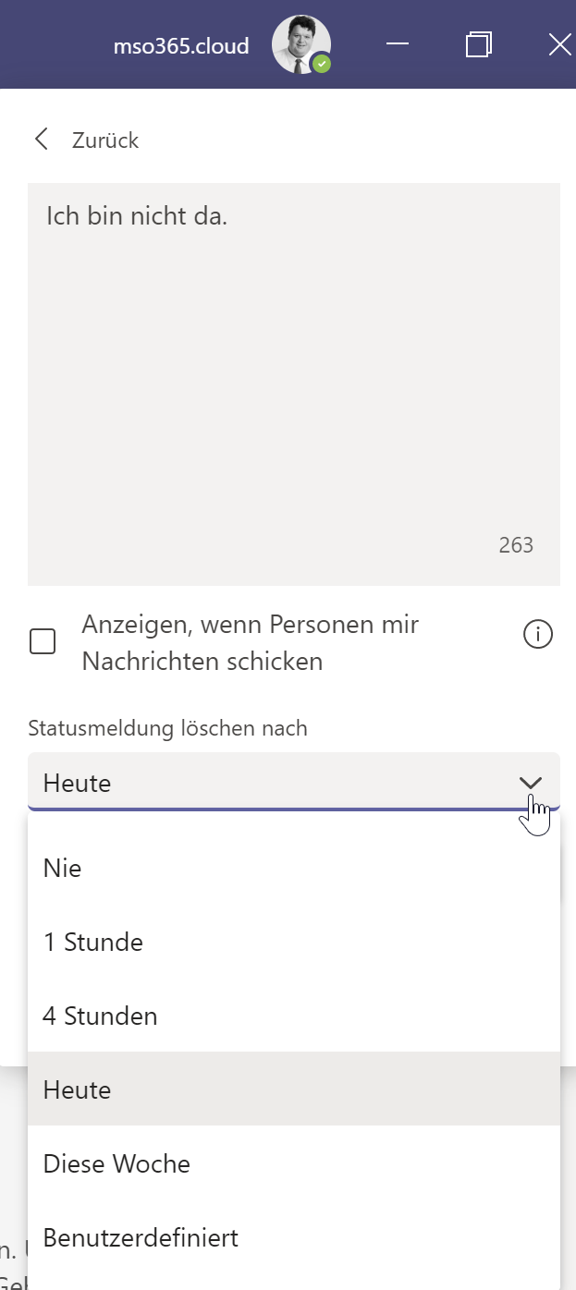576x1290 pixels.
Task: Choose 'Diese Woche' as the clear time
Action: pos(116,1164)
